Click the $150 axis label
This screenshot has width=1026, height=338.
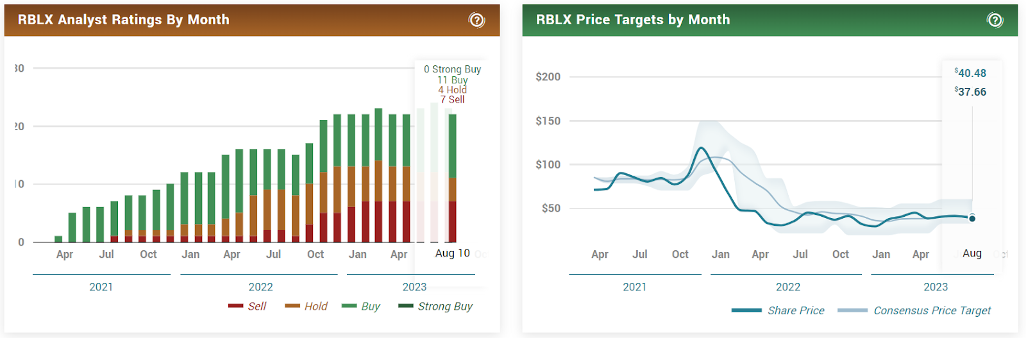click(548, 121)
